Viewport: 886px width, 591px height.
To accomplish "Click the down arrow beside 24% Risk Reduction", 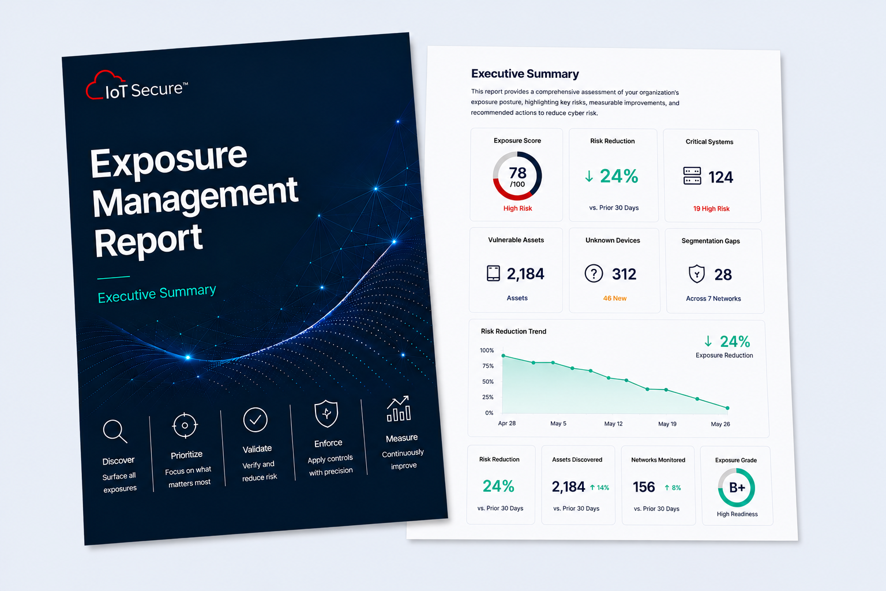I will [589, 176].
